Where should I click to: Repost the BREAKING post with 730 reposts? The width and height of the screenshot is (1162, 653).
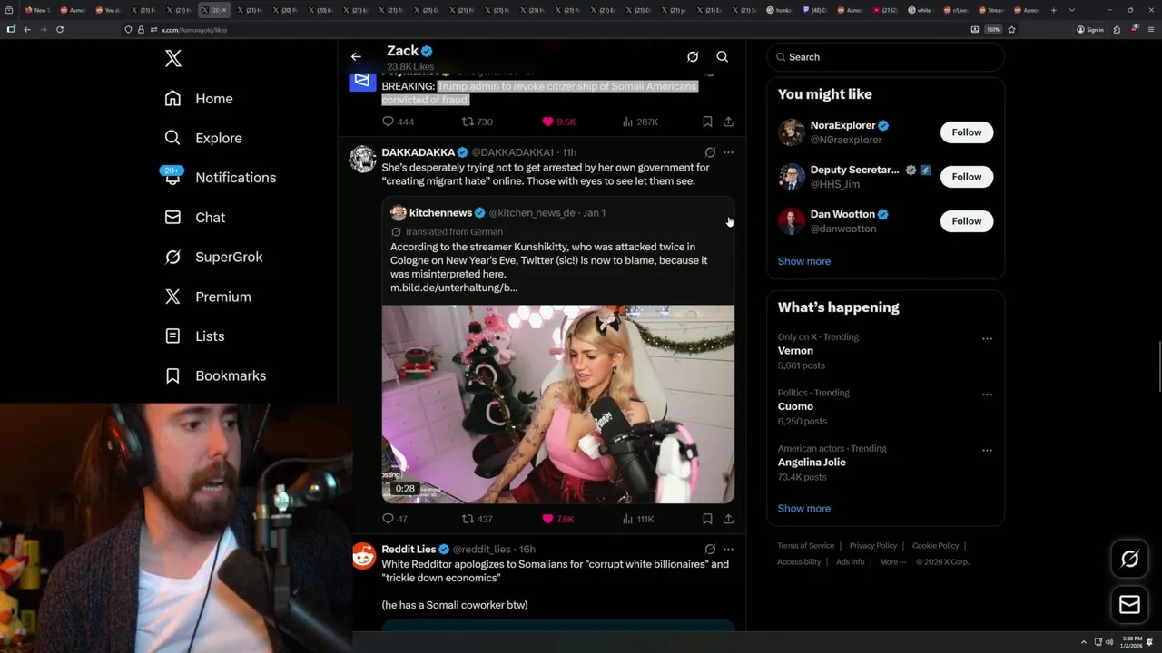pos(478,122)
